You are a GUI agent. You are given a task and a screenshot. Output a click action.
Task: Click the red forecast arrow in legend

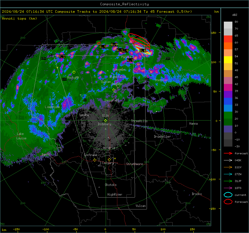coord(228,153)
